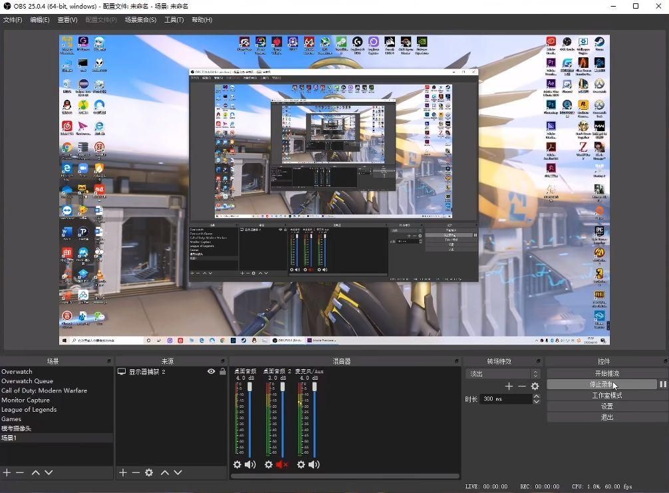Move the selected source up
This screenshot has width=669, height=493.
click(165, 472)
